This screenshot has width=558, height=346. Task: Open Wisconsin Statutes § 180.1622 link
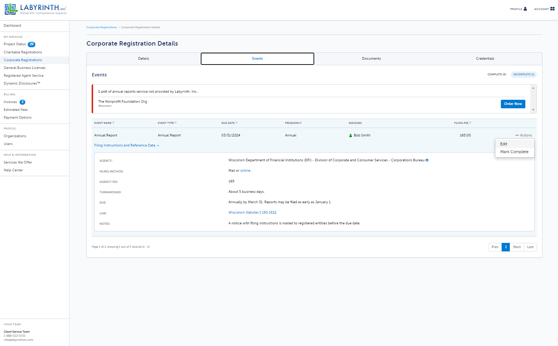[x=253, y=212]
